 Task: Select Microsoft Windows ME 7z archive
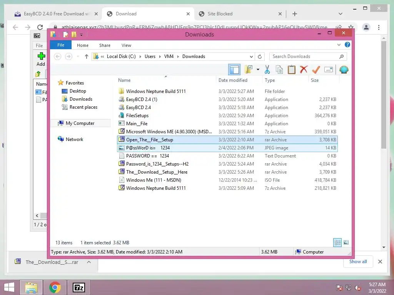(x=227, y=131)
